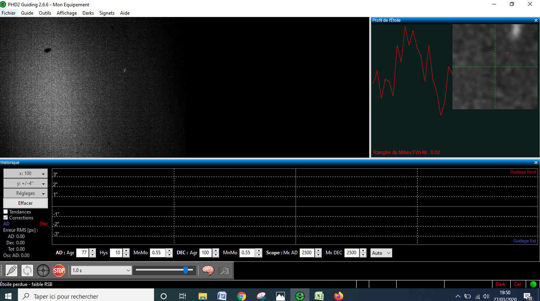
Task: Click the Mx AD value field
Action: point(307,253)
